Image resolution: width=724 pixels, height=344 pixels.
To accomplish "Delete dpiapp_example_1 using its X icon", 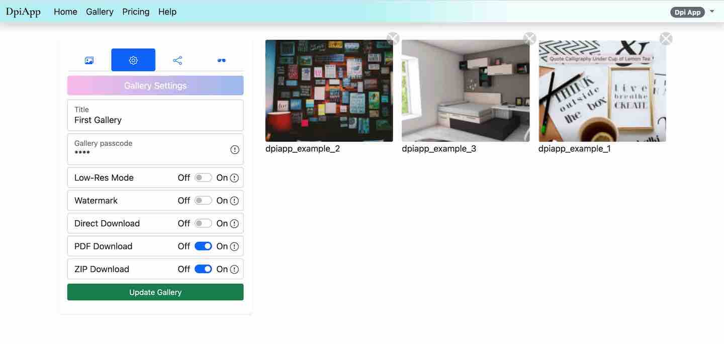I will (x=666, y=39).
